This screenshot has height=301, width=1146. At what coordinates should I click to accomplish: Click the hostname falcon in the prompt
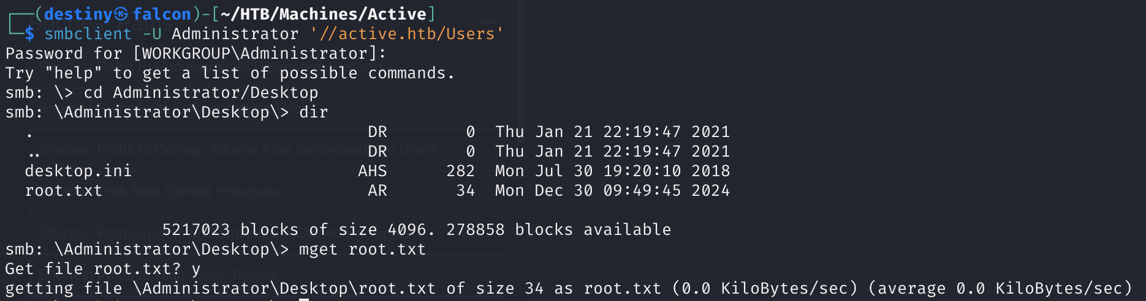click(x=162, y=14)
